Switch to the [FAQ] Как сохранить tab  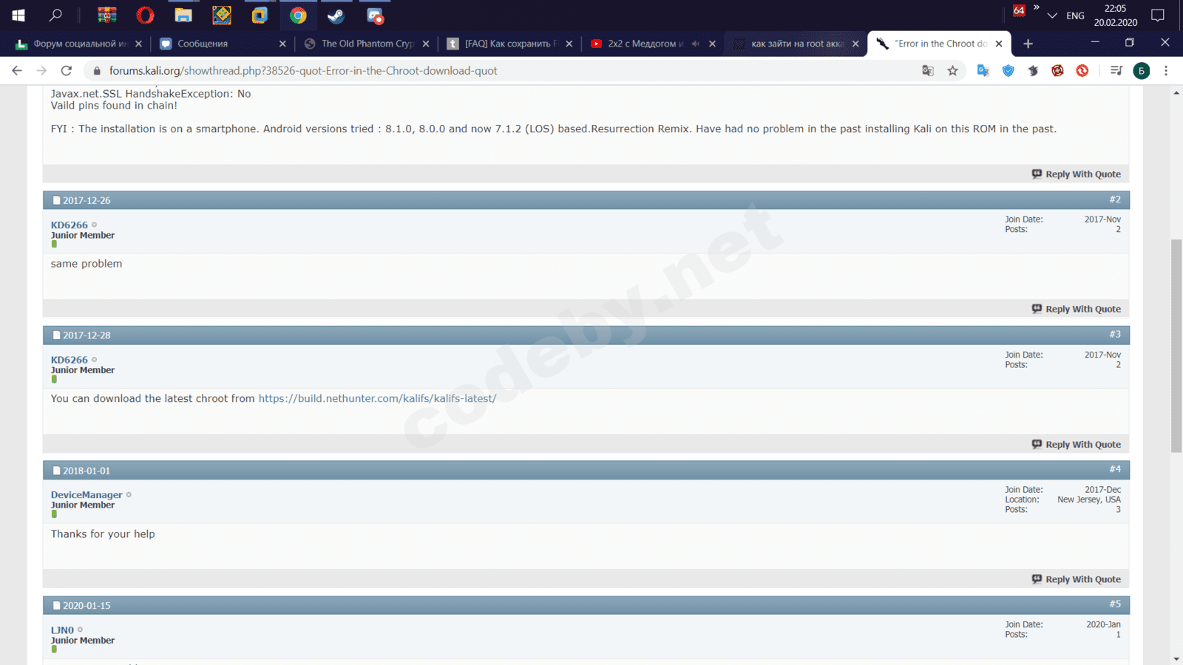coord(510,44)
